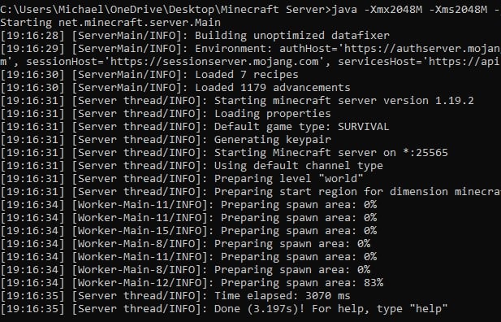
Task: Click the 'Preparing level "world"' line
Action: [182, 179]
